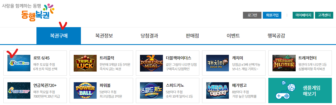336x105 pixels.
Task: Open the Lotto 6/45 game thumbnail
Action: (19, 63)
